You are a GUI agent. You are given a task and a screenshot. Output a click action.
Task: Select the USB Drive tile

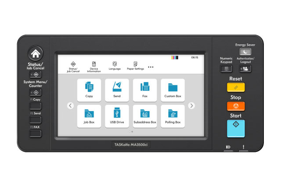(x=117, y=116)
